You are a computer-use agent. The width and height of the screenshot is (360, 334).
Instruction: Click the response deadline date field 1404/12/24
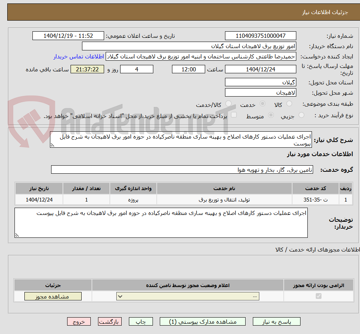click(260, 69)
